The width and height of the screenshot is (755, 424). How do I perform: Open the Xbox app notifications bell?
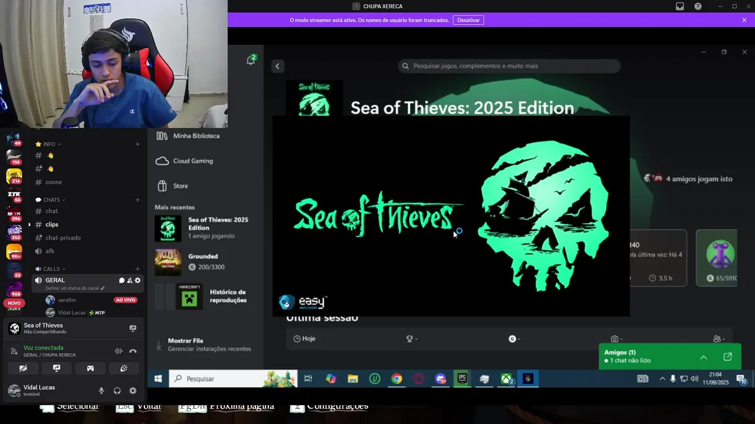tap(251, 60)
